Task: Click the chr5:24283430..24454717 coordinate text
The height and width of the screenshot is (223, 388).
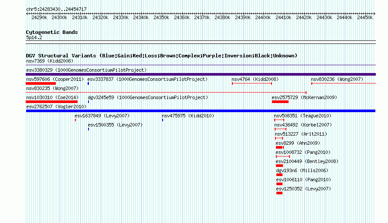Action: click(56, 9)
